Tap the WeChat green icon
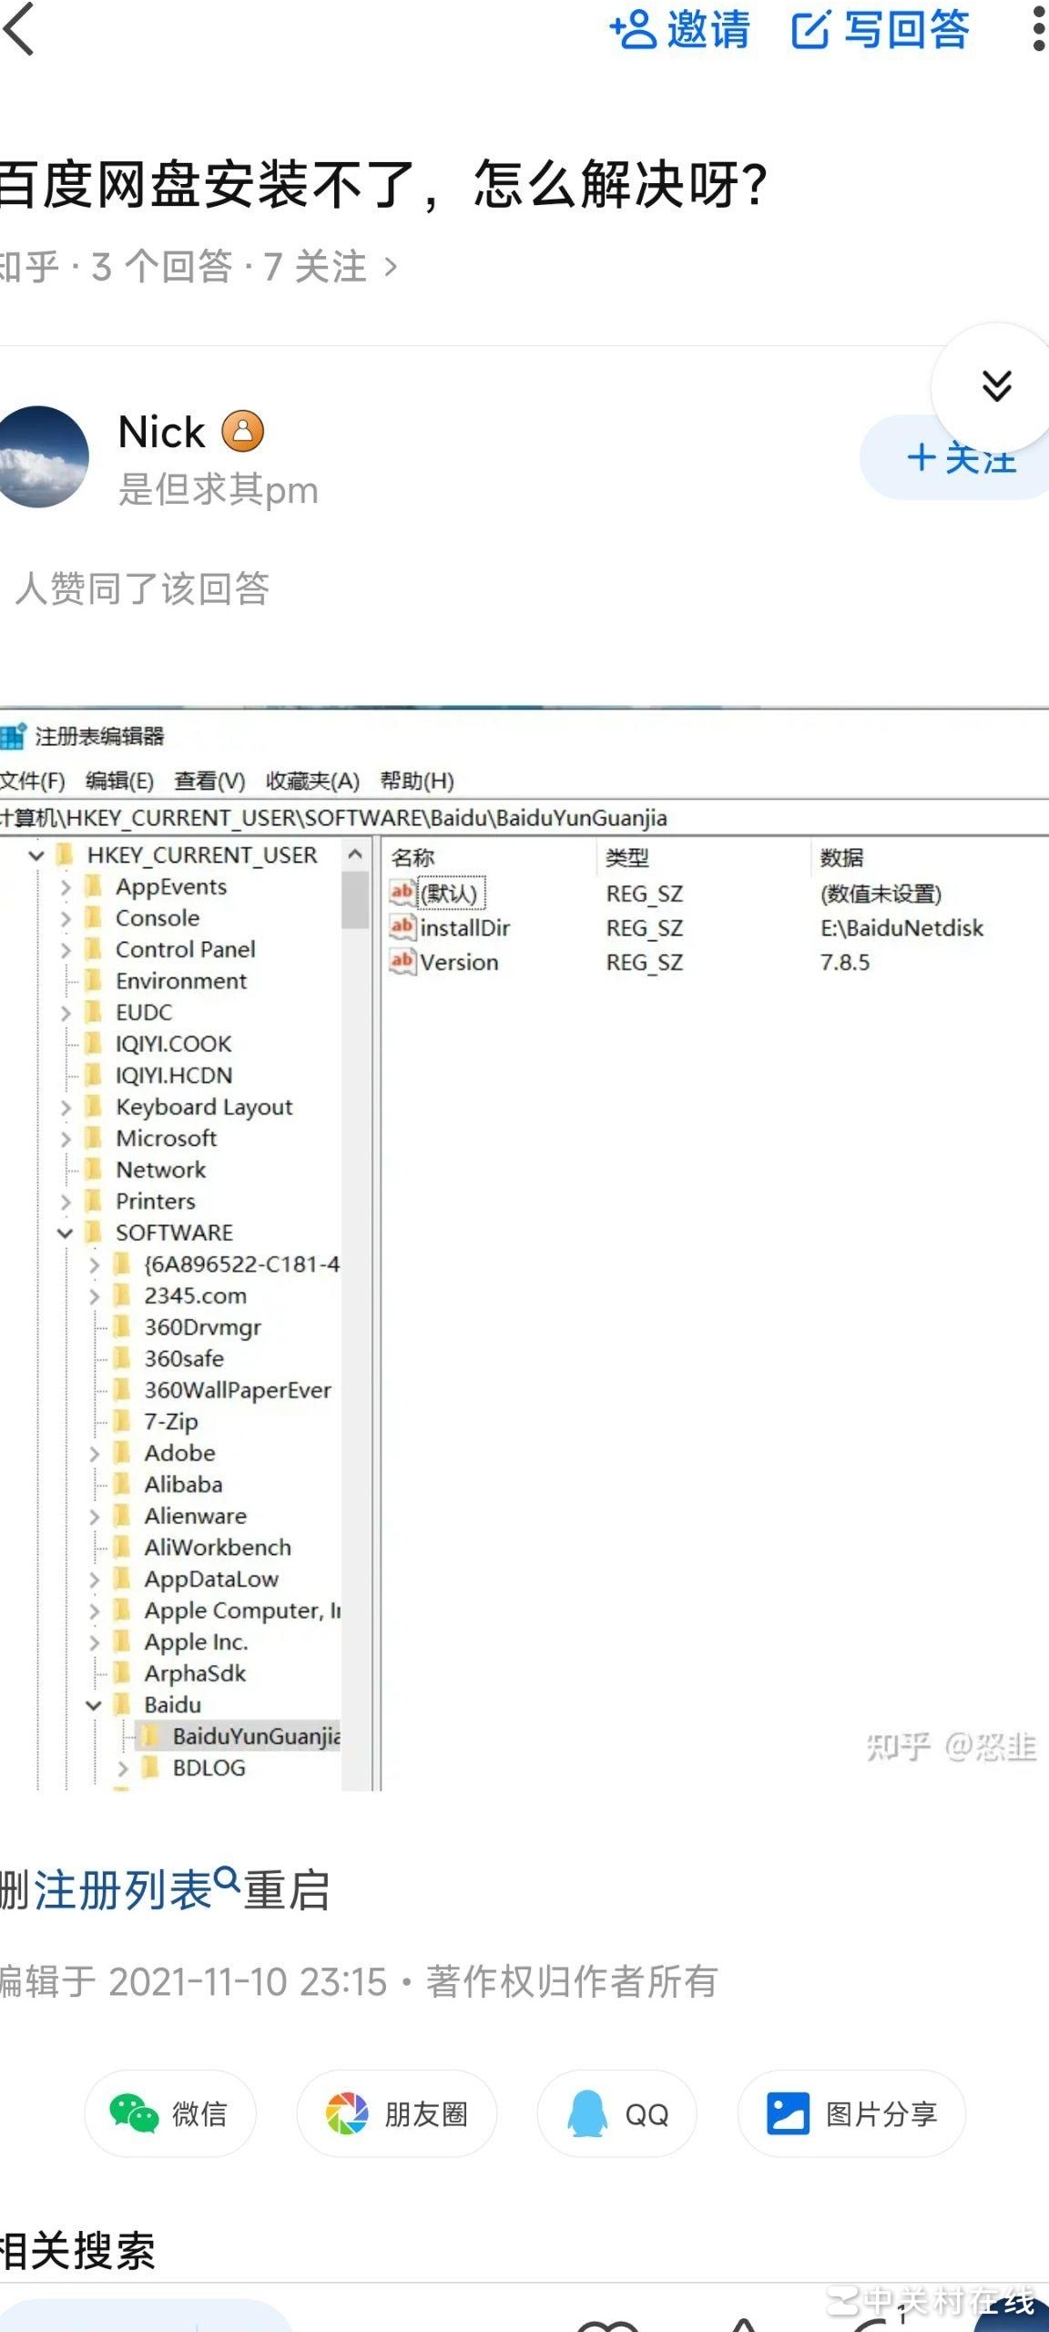Image resolution: width=1049 pixels, height=2332 pixels. 134,2113
